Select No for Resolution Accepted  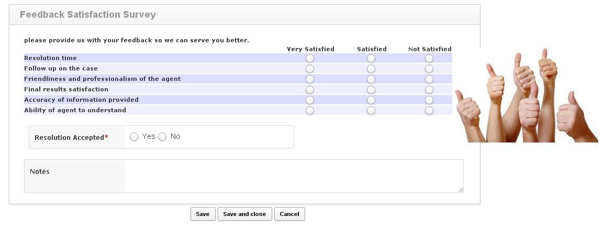[162, 137]
